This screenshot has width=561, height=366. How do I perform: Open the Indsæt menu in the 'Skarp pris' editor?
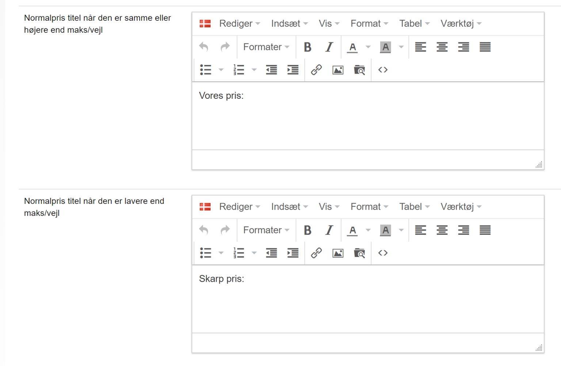(x=289, y=207)
